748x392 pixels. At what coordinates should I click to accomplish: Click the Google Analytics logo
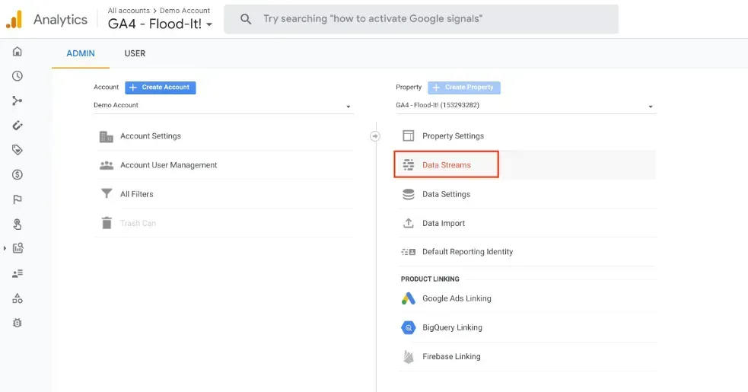point(14,19)
